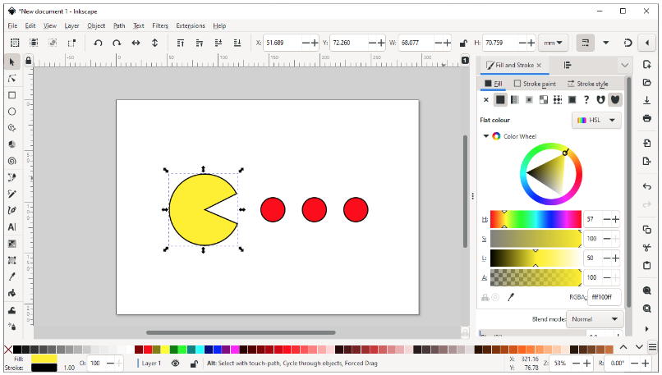Rotate the selection 90° counter-clockwise
The image size is (662, 375).
click(x=98, y=43)
